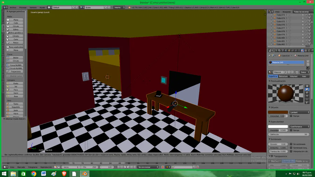Screen dimensions: 315x177
Task: Open the Object cube properties tab
Action: pos(289,50)
